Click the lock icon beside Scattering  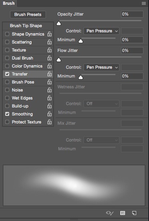pyautogui.click(x=50, y=42)
